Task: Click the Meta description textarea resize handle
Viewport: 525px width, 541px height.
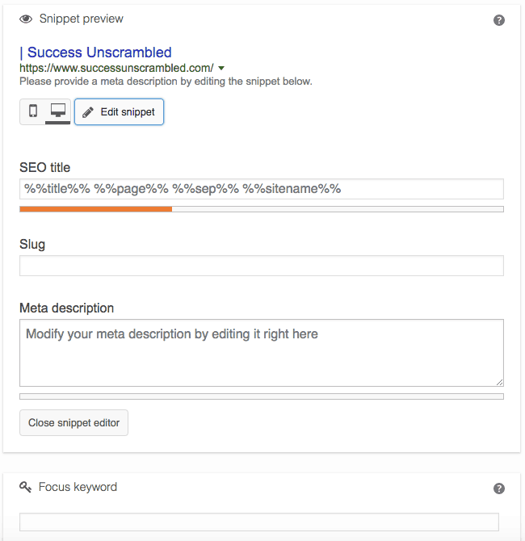Action: pos(499,382)
